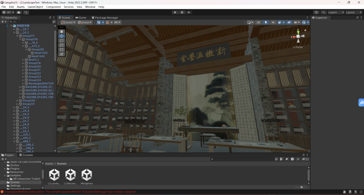Switch to the Package Manager tab
Viewport: 364px width, 195px height.
[x=105, y=18]
